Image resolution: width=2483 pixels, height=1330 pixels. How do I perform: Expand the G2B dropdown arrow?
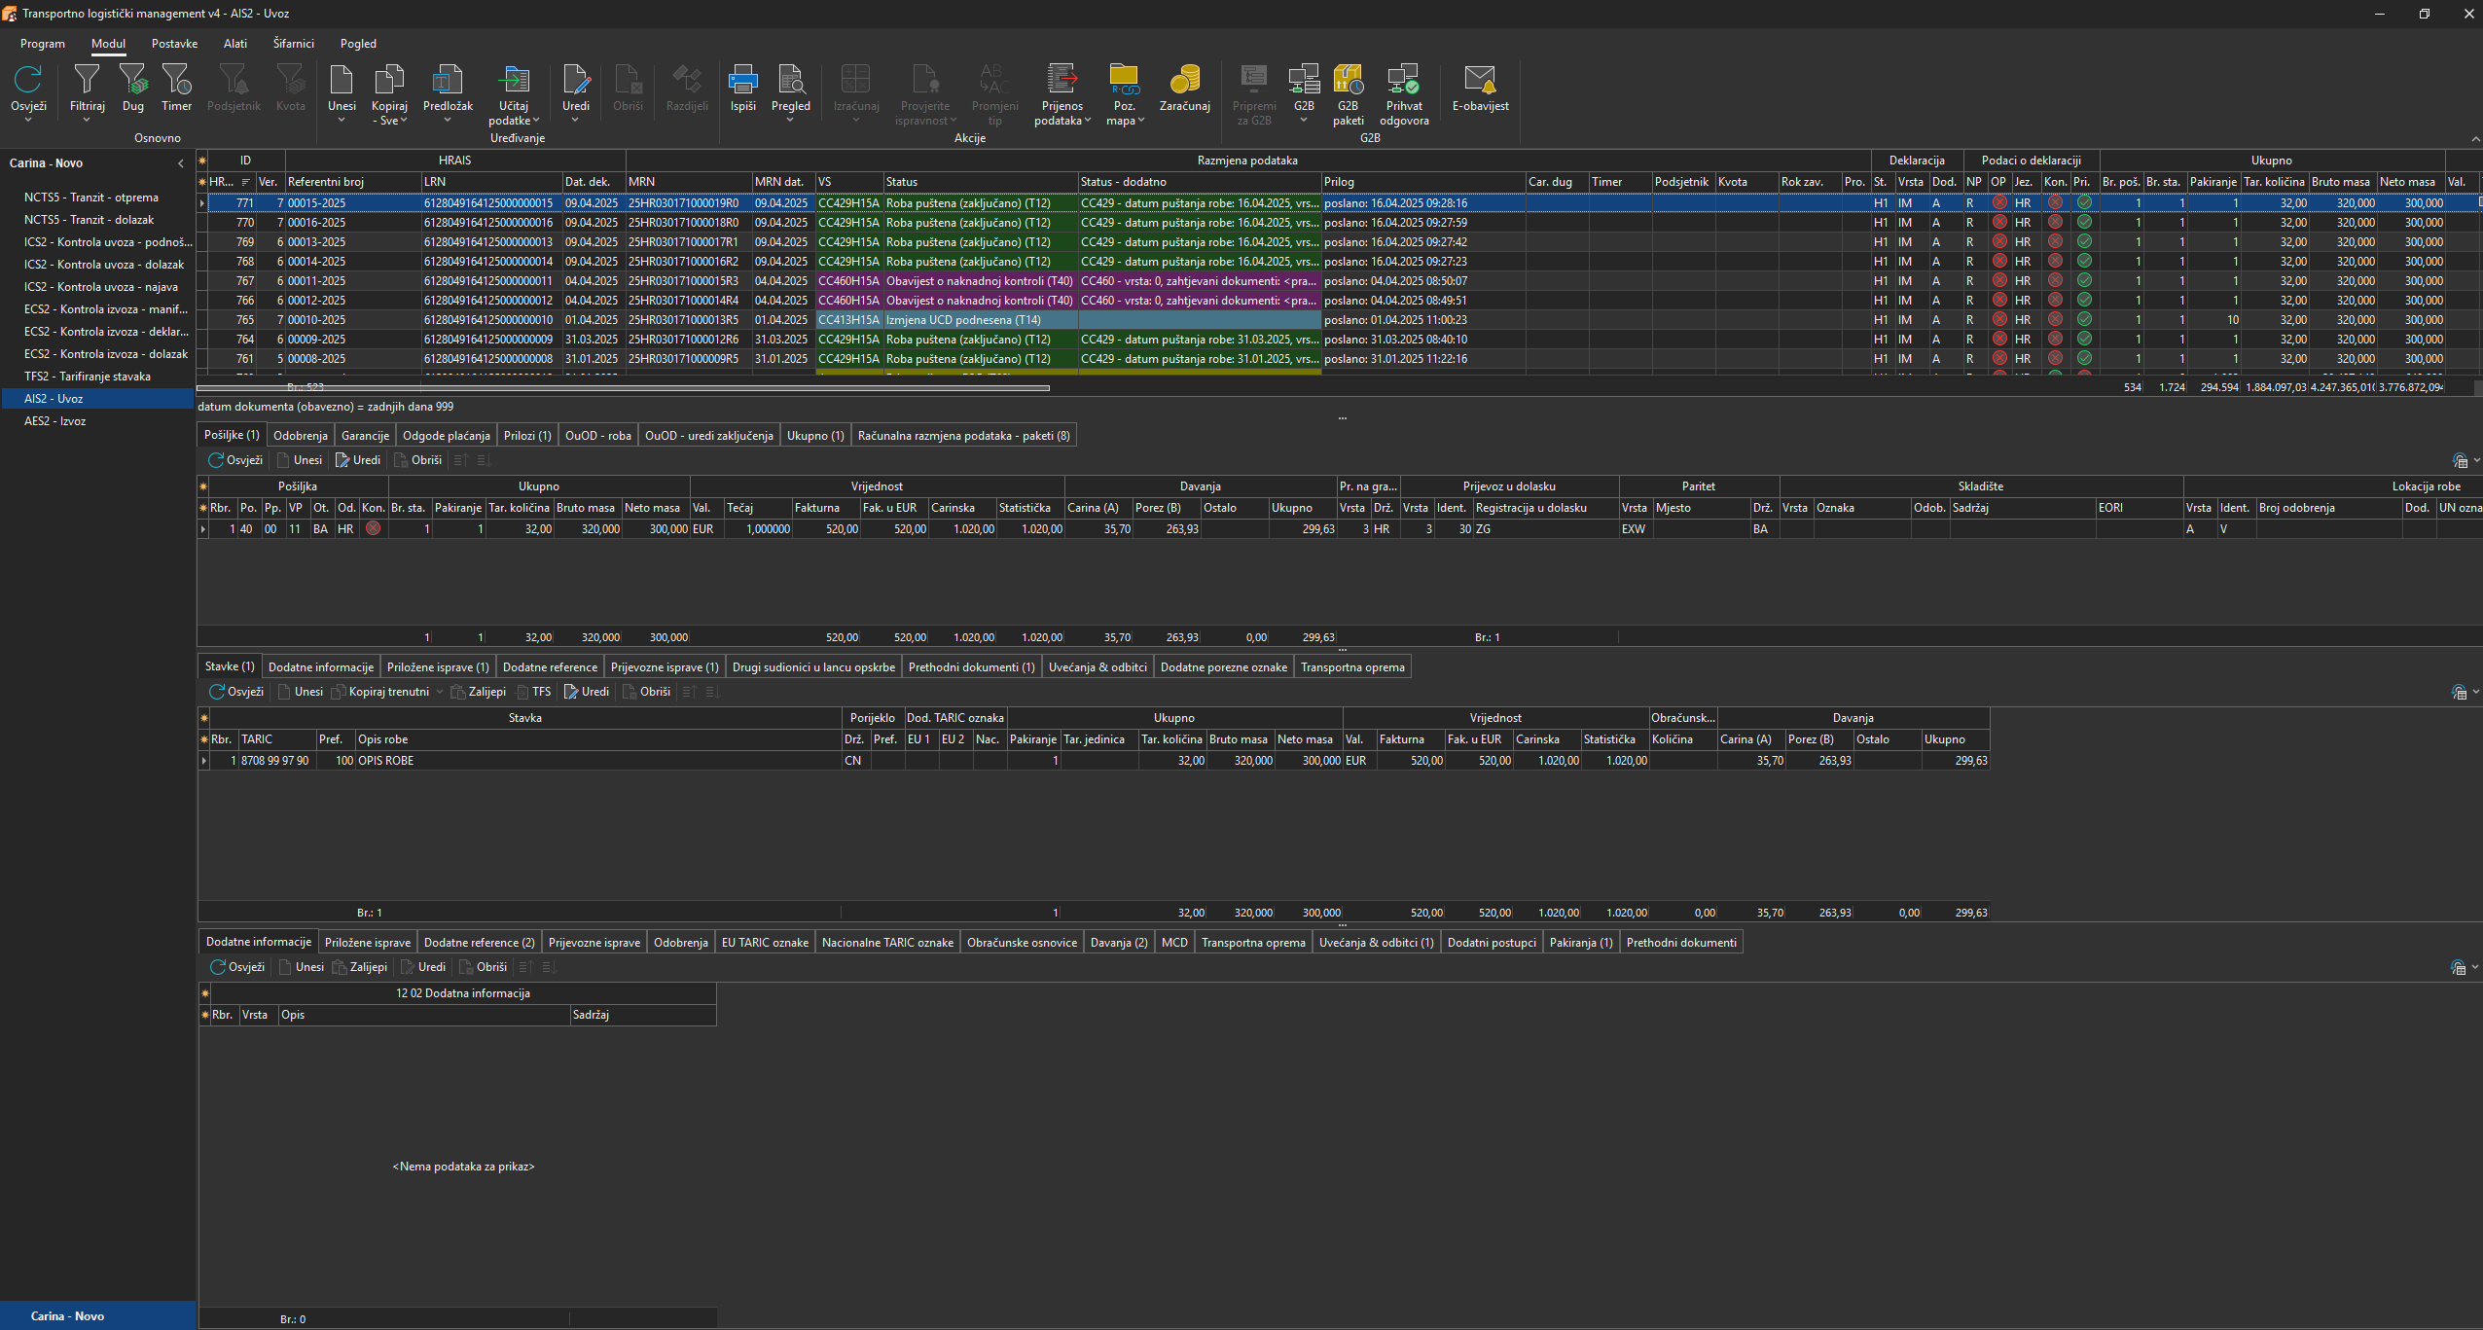[1304, 121]
